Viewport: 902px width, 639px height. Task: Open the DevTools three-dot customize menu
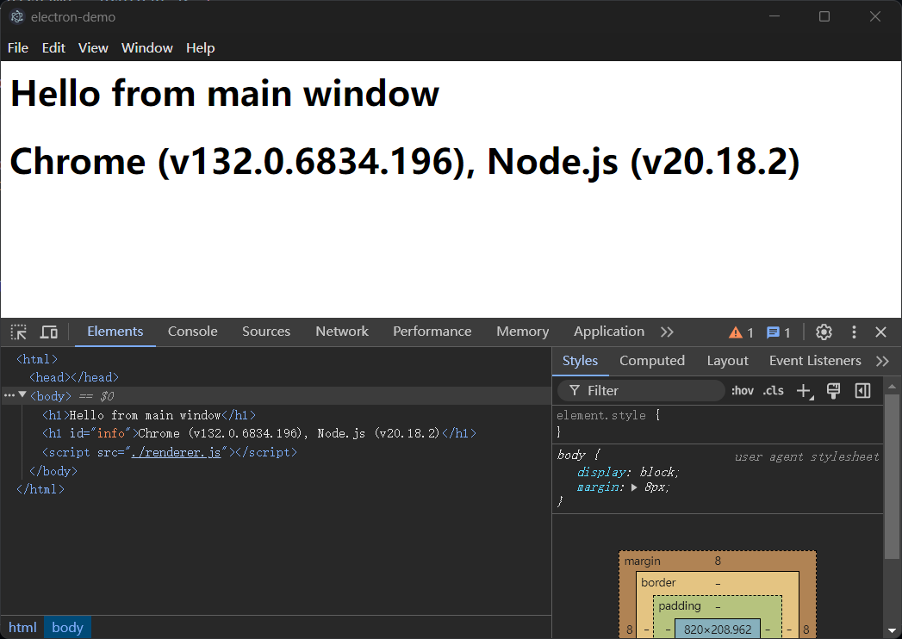pos(854,332)
